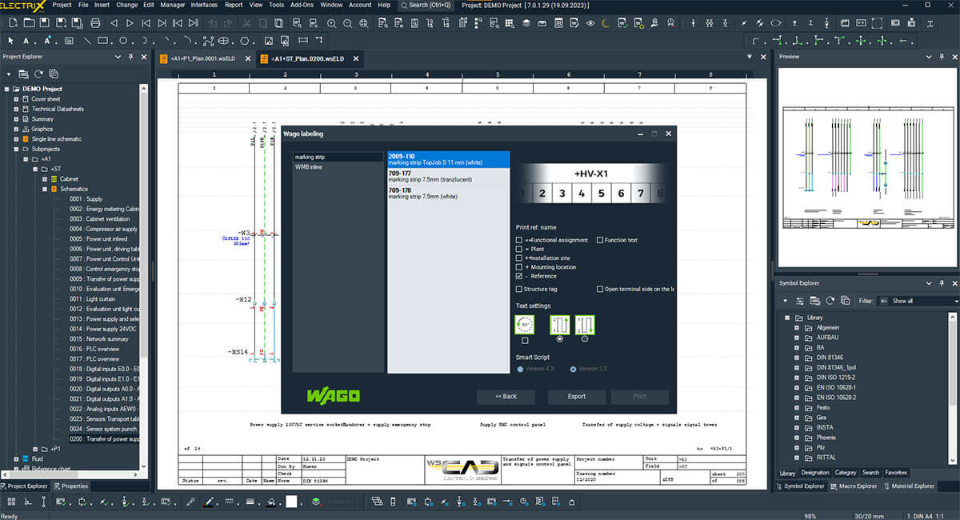The width and height of the screenshot is (960, 520).
Task: Click the Open folder toolbar icon
Action: point(30,23)
